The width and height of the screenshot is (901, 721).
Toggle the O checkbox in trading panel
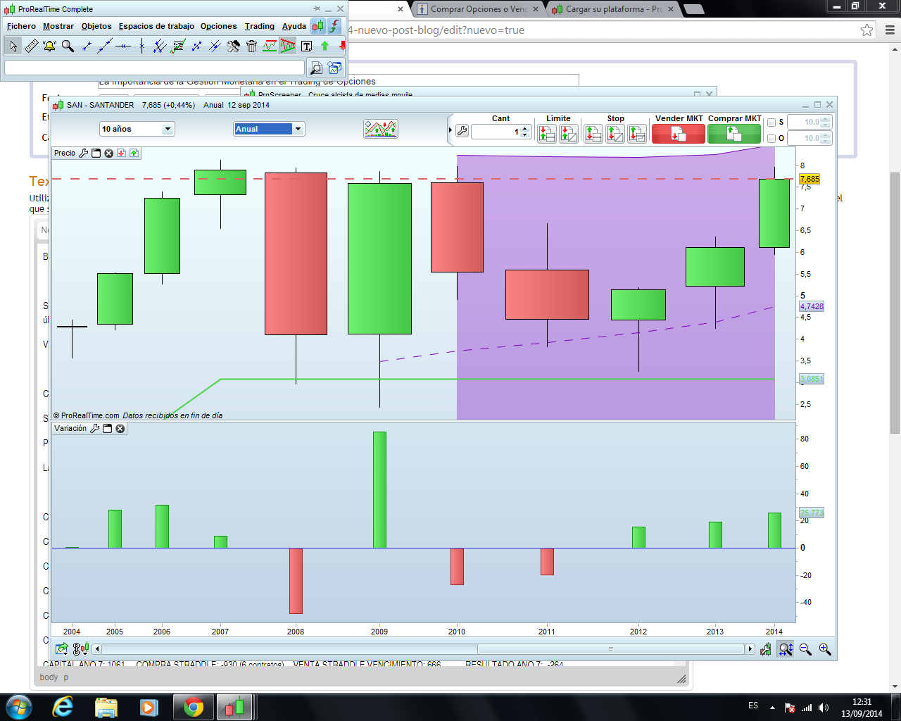click(771, 139)
